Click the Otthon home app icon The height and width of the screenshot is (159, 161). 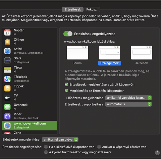click(7, 42)
